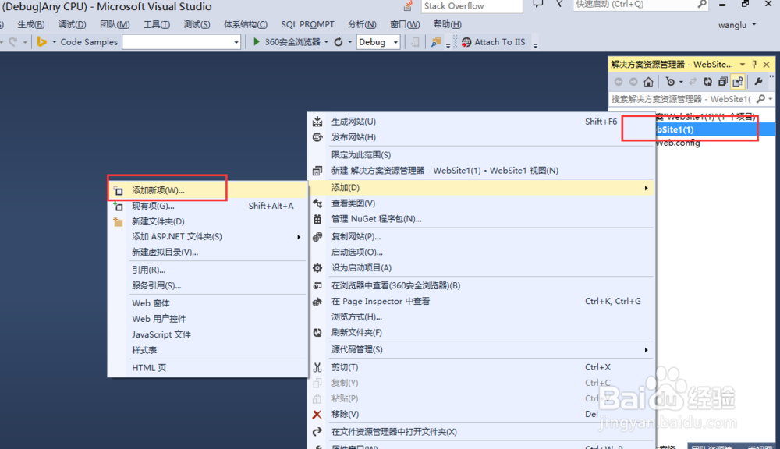
Task: Expand the 添加(D) submenu entry
Action: tap(480, 187)
